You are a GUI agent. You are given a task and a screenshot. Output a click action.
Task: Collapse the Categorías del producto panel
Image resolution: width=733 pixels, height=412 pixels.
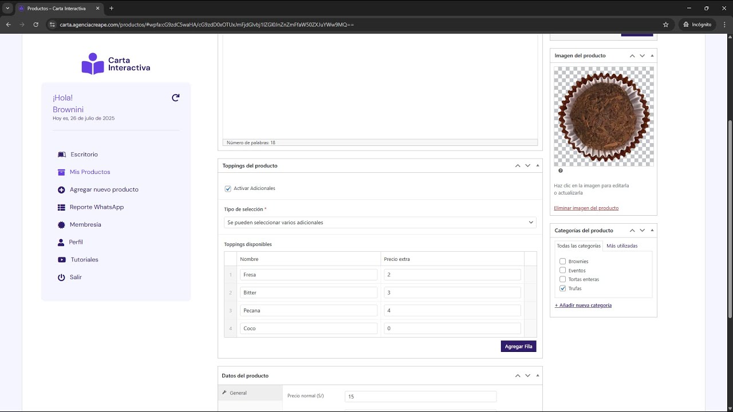[x=652, y=230]
